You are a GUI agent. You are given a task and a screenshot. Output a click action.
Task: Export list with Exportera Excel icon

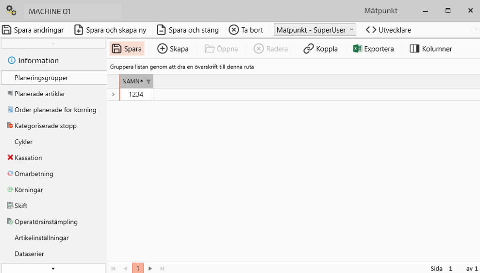point(358,49)
